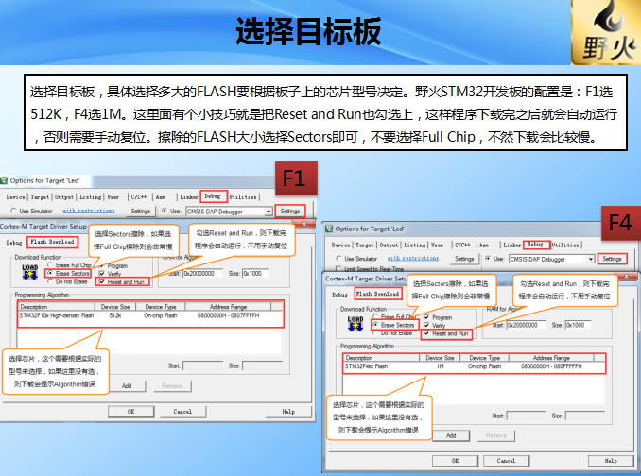Open the Target tab in F4 Options dialog
641x476 pixels.
pyautogui.click(x=365, y=245)
